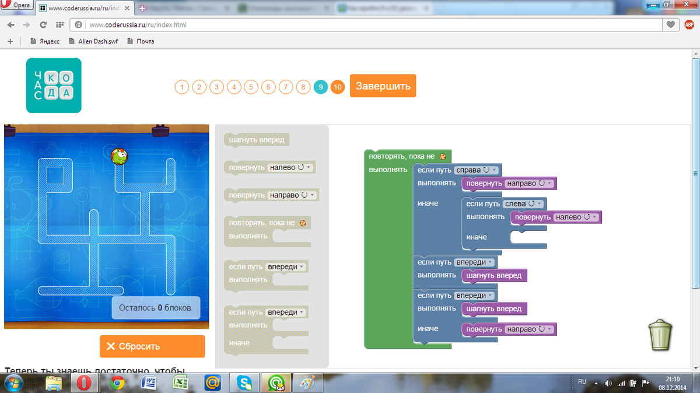Screen dimensions: 700x393
Task: Open 'налево' dropdown in toolbox turn block
Action: pos(290,167)
